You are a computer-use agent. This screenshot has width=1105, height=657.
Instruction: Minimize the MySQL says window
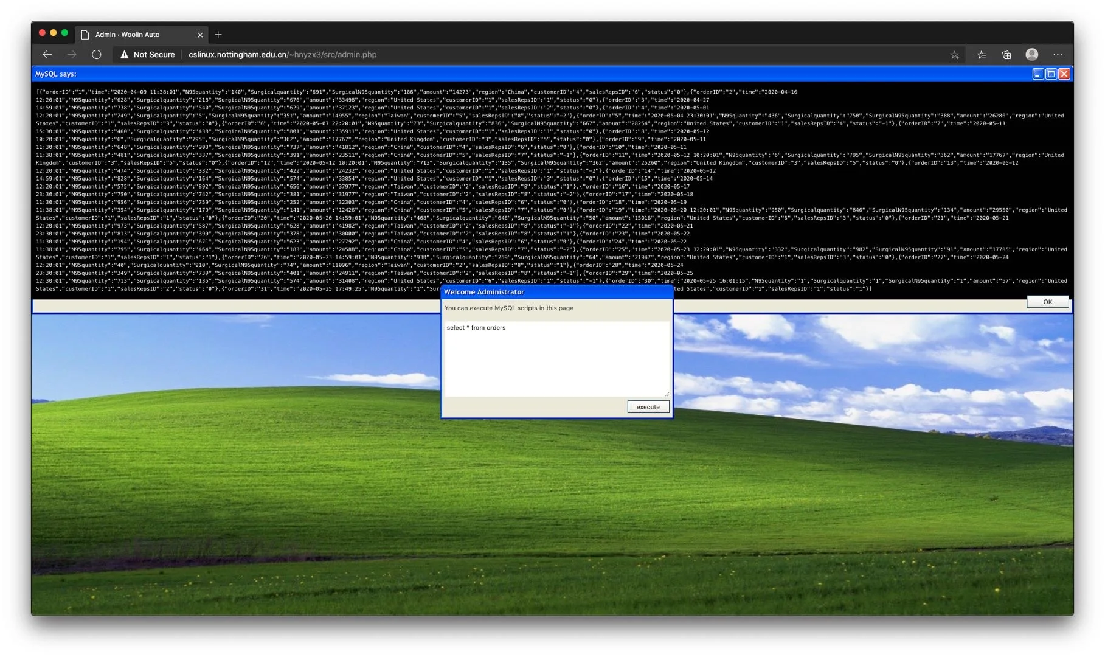click(1038, 74)
